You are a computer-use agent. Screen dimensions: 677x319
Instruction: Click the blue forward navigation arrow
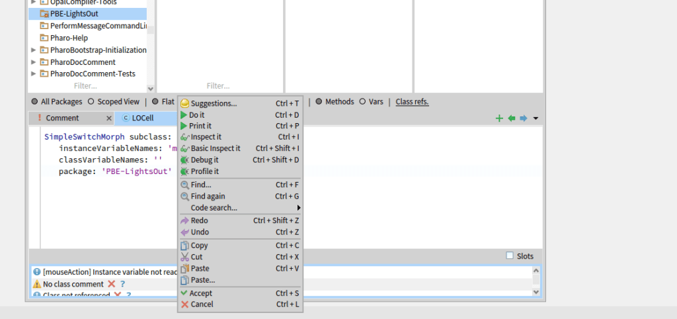tap(523, 118)
